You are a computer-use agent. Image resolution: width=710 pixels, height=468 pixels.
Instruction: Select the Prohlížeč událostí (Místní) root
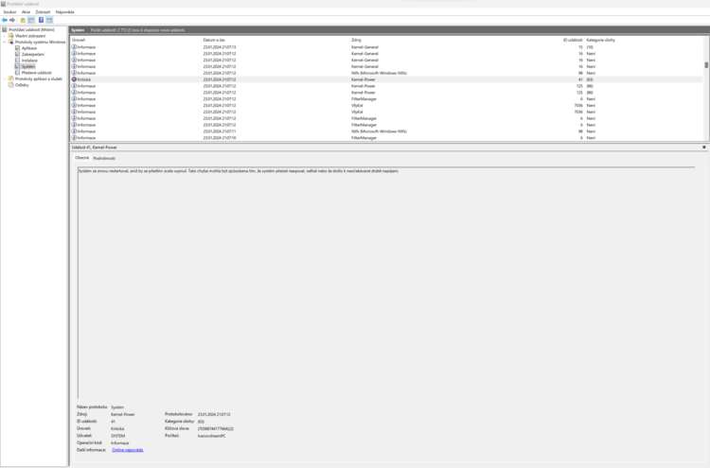tap(31, 30)
